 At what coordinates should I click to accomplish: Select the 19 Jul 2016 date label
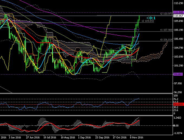tap(50, 137)
